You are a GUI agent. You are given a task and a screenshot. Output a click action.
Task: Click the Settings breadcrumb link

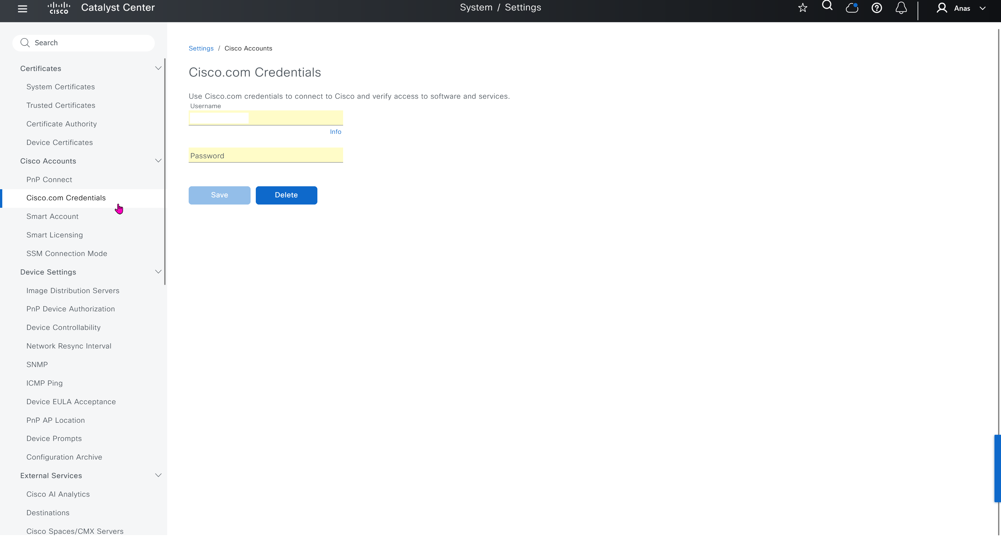coord(201,48)
